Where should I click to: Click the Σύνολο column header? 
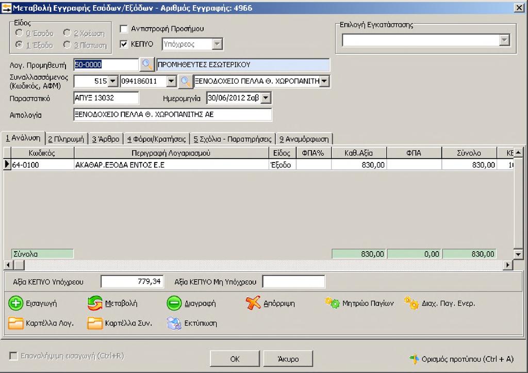(x=469, y=153)
